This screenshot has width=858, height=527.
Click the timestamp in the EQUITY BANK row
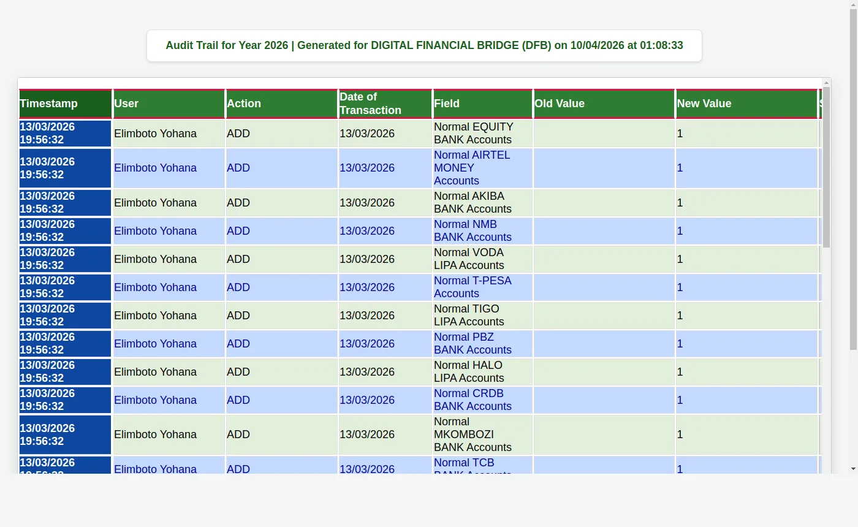point(66,134)
